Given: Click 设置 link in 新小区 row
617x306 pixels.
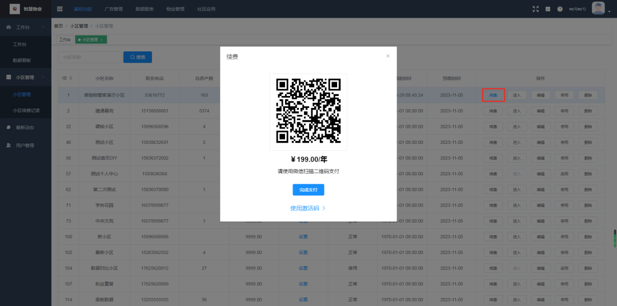Looking at the screenshot, I should 303,237.
